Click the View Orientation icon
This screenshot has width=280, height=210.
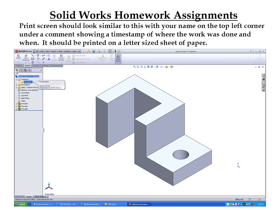point(152,67)
